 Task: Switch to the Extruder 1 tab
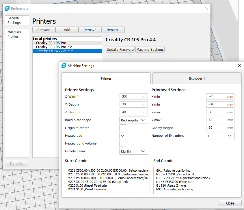coord(197,78)
